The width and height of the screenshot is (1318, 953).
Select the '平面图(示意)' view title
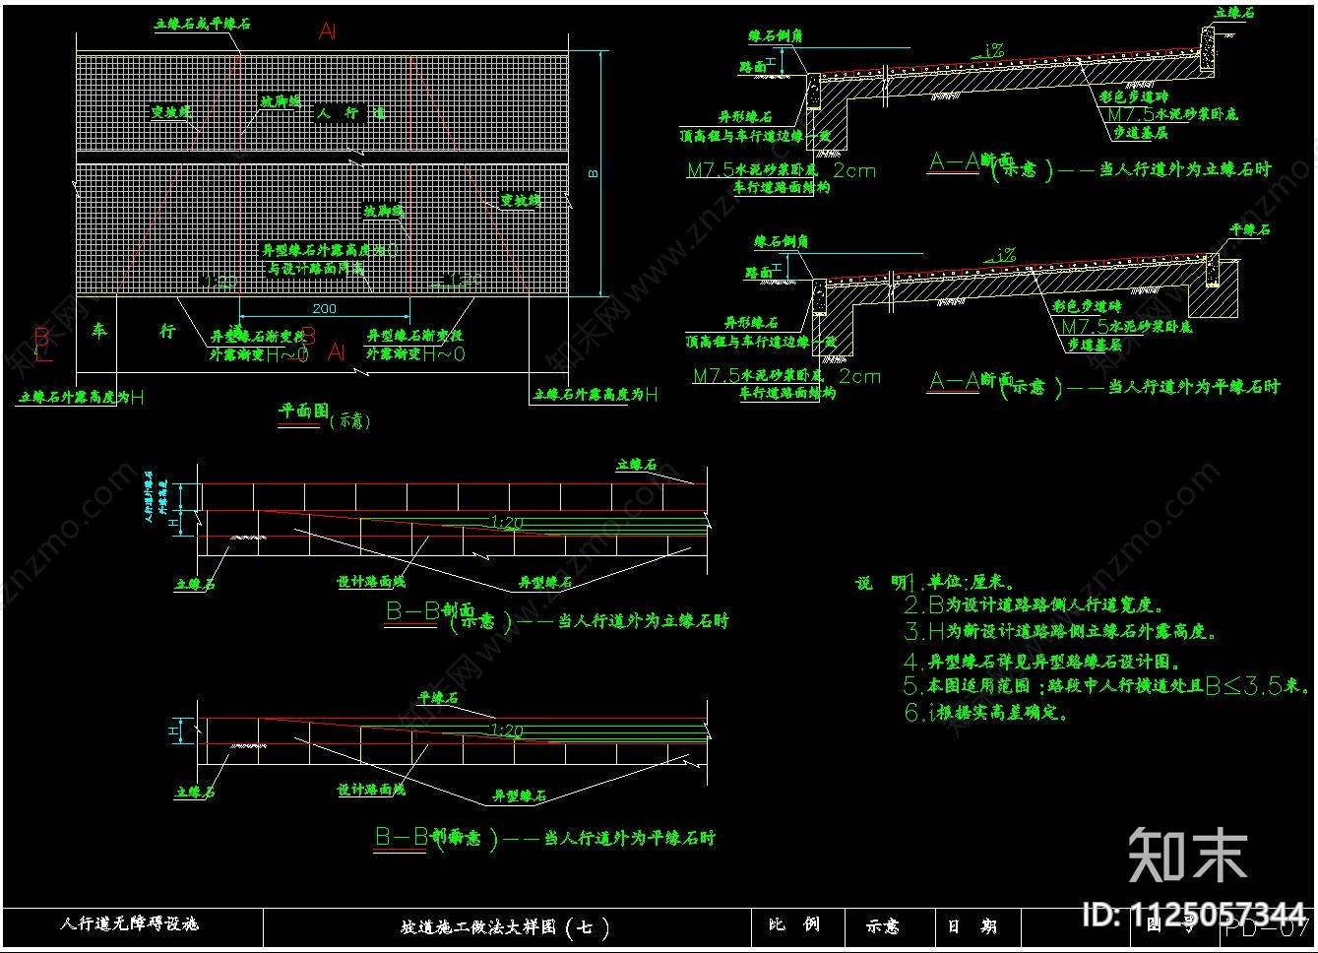point(325,414)
